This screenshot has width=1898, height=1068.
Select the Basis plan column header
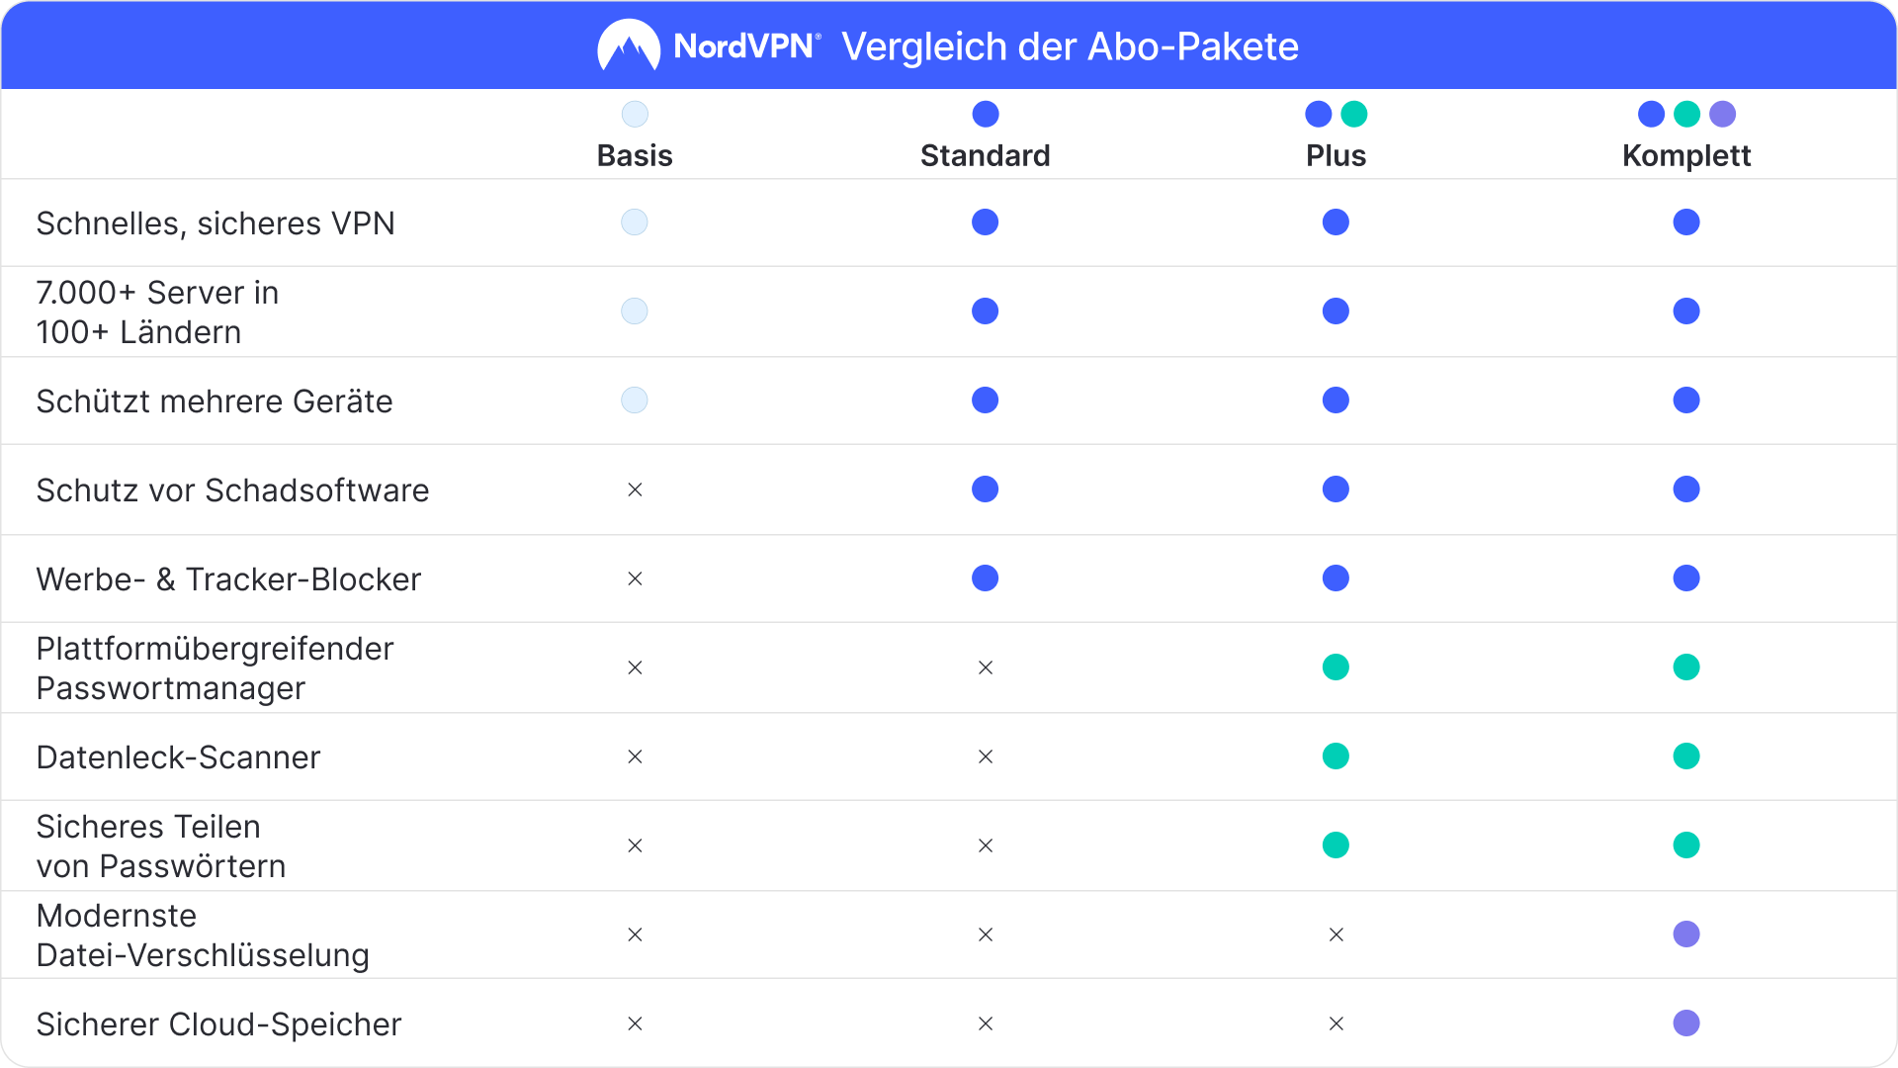(x=635, y=155)
